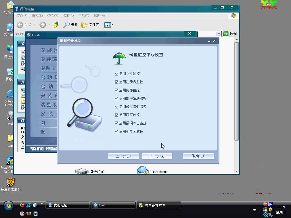Open the 编辑(E) menu in 我的电脑

tap(37, 16)
